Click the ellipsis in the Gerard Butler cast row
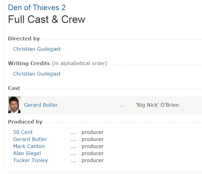 (123, 105)
